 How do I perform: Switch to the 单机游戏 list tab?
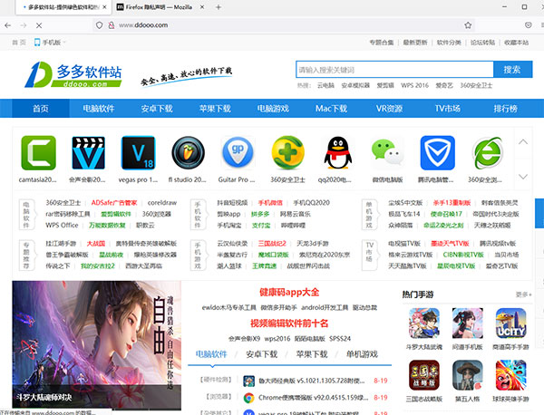click(x=362, y=354)
